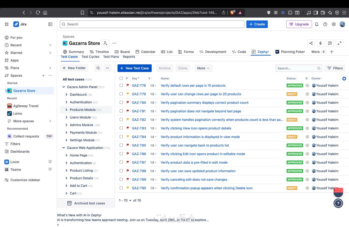Open the version 1.0 dropdown for GAZ-T80

click(x=153, y=103)
